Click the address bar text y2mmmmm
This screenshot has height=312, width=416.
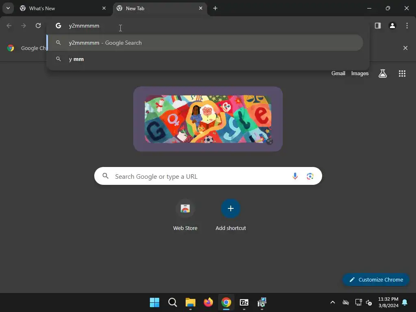[x=84, y=26]
